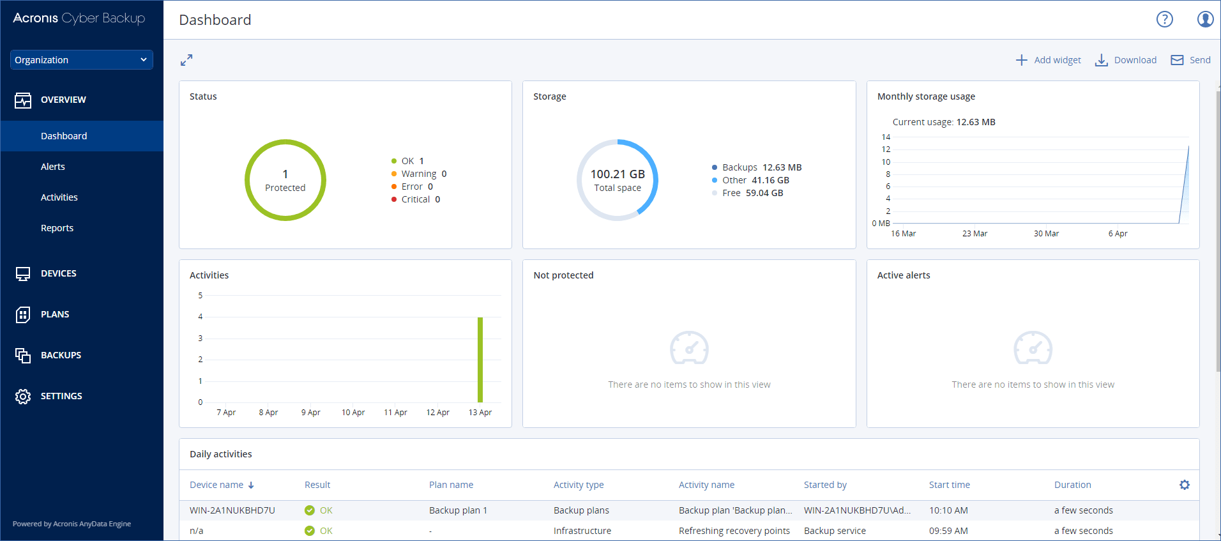
Task: Open the user account profile icon
Action: point(1205,20)
